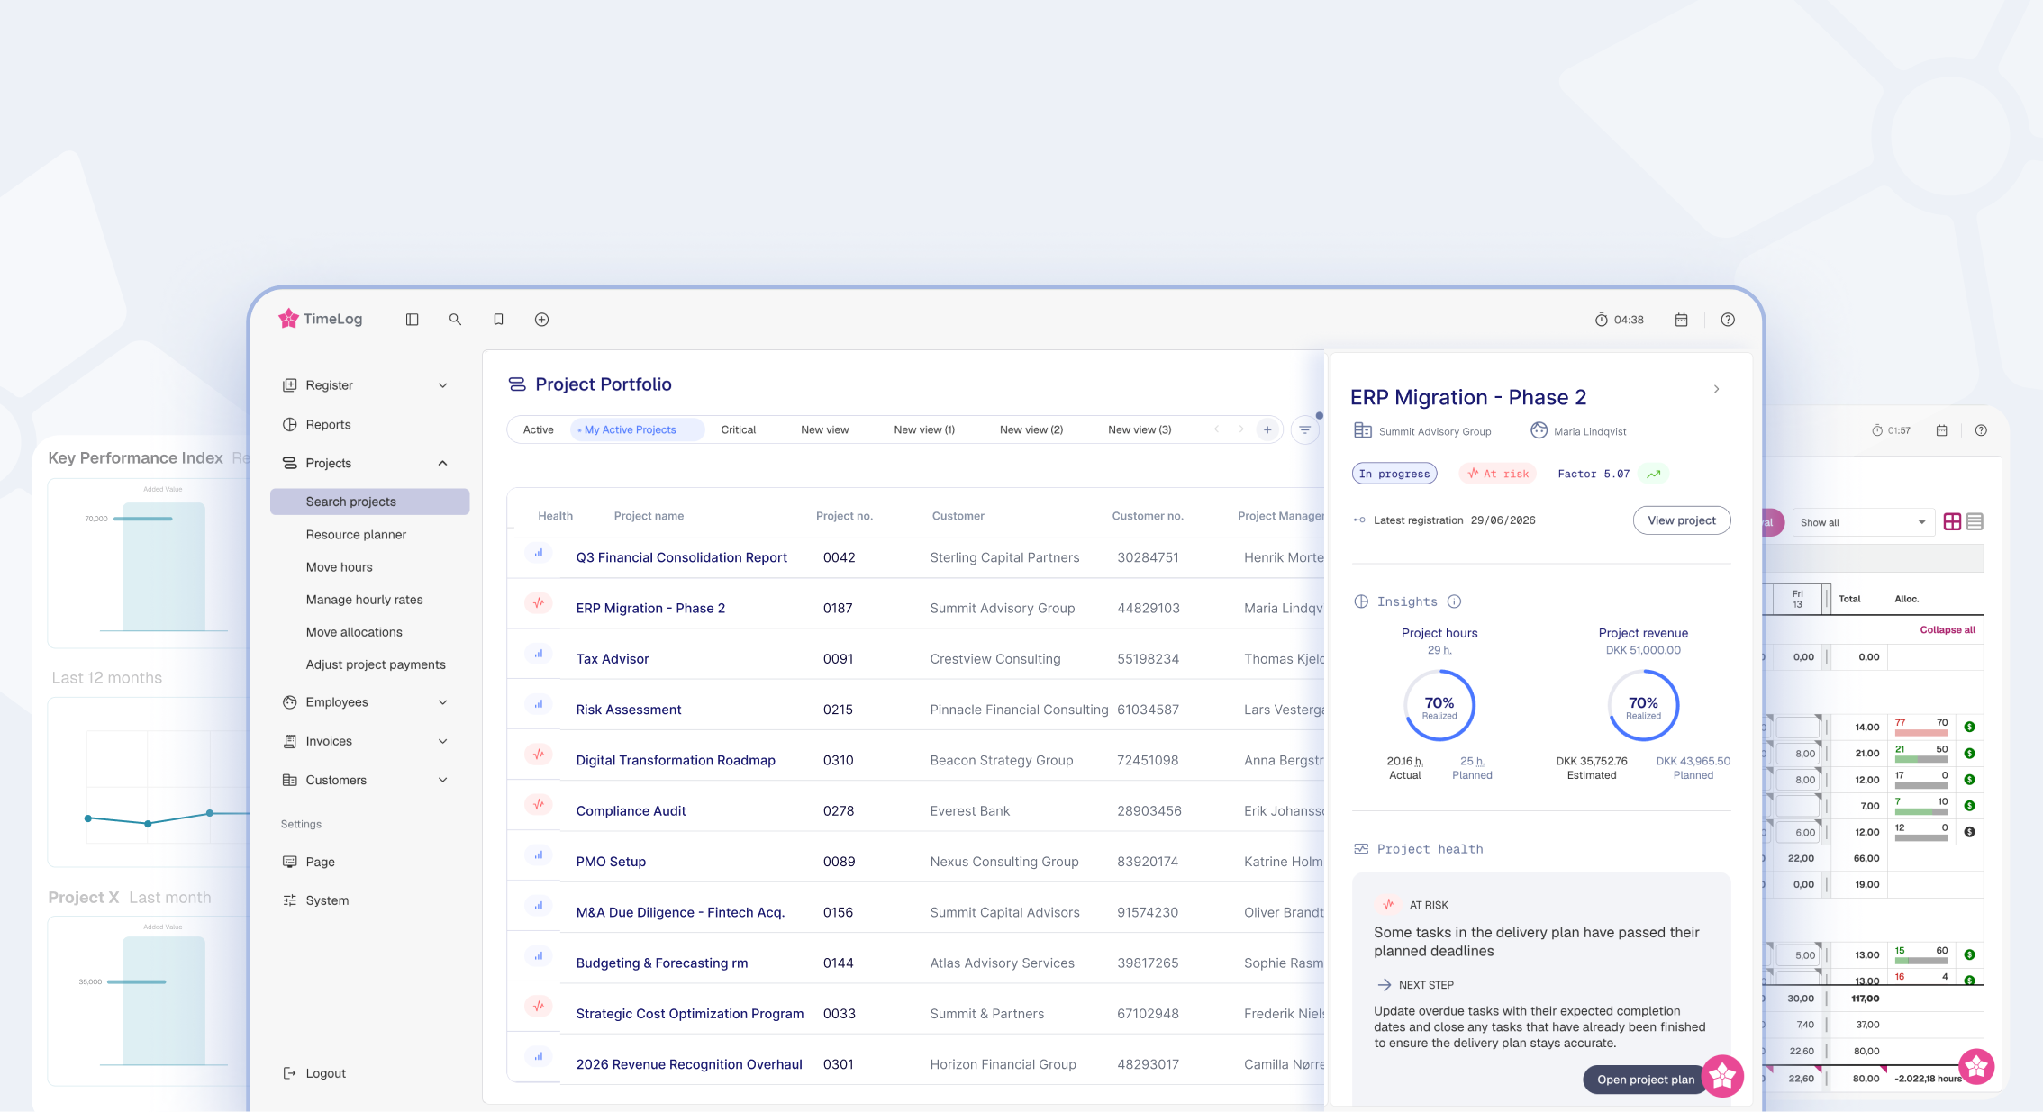Click the View project button
Viewport: 2043px width, 1112px height.
1682,520
